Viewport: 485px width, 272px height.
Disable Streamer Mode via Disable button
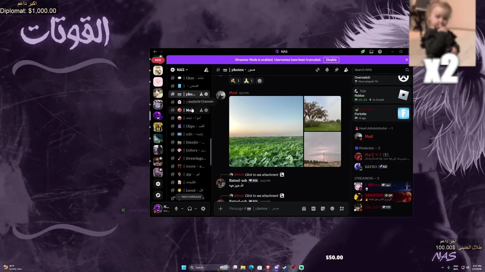331,60
